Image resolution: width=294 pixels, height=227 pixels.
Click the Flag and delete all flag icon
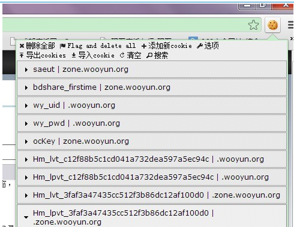tap(62, 46)
